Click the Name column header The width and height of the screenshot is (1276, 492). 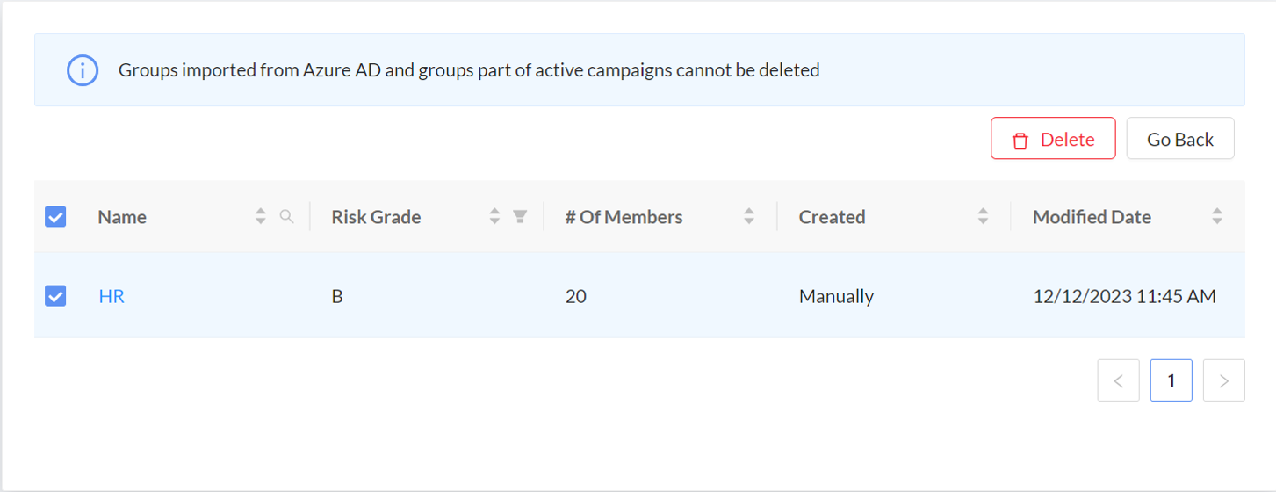coord(122,217)
